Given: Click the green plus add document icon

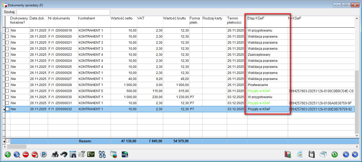Looking at the screenshot, I should (8, 155).
